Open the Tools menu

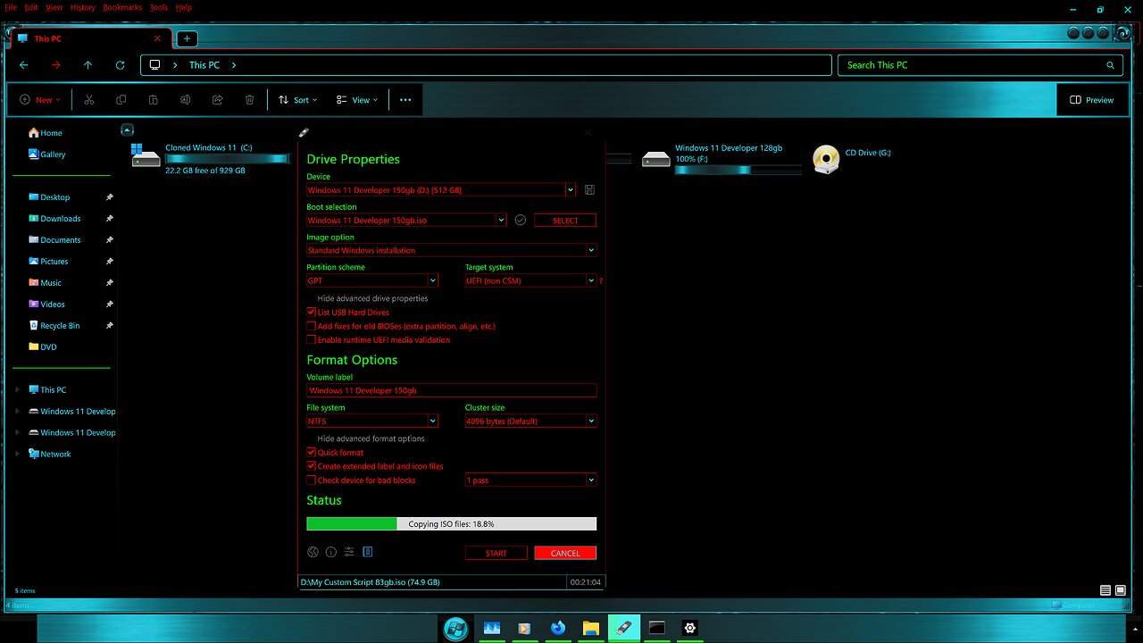(x=158, y=7)
